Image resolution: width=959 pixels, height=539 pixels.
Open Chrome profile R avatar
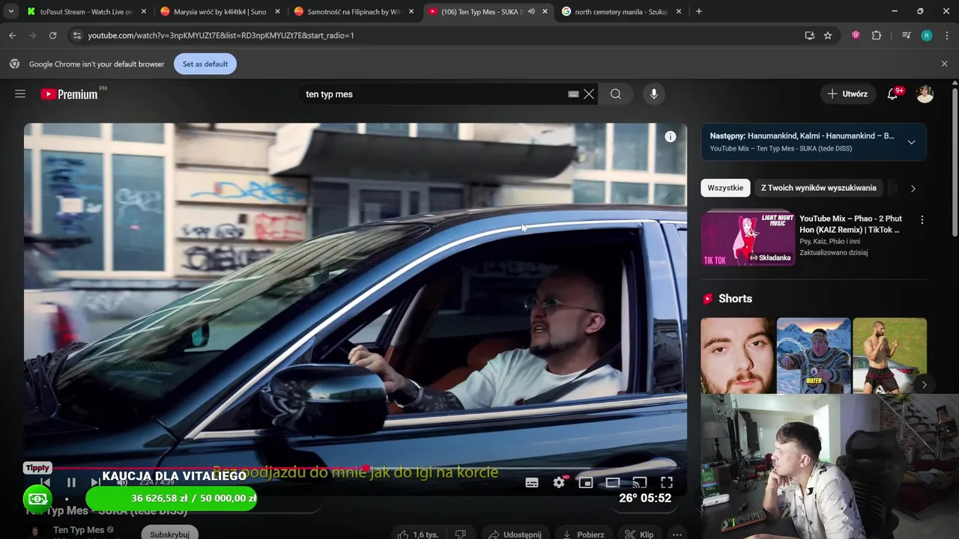pyautogui.click(x=927, y=35)
